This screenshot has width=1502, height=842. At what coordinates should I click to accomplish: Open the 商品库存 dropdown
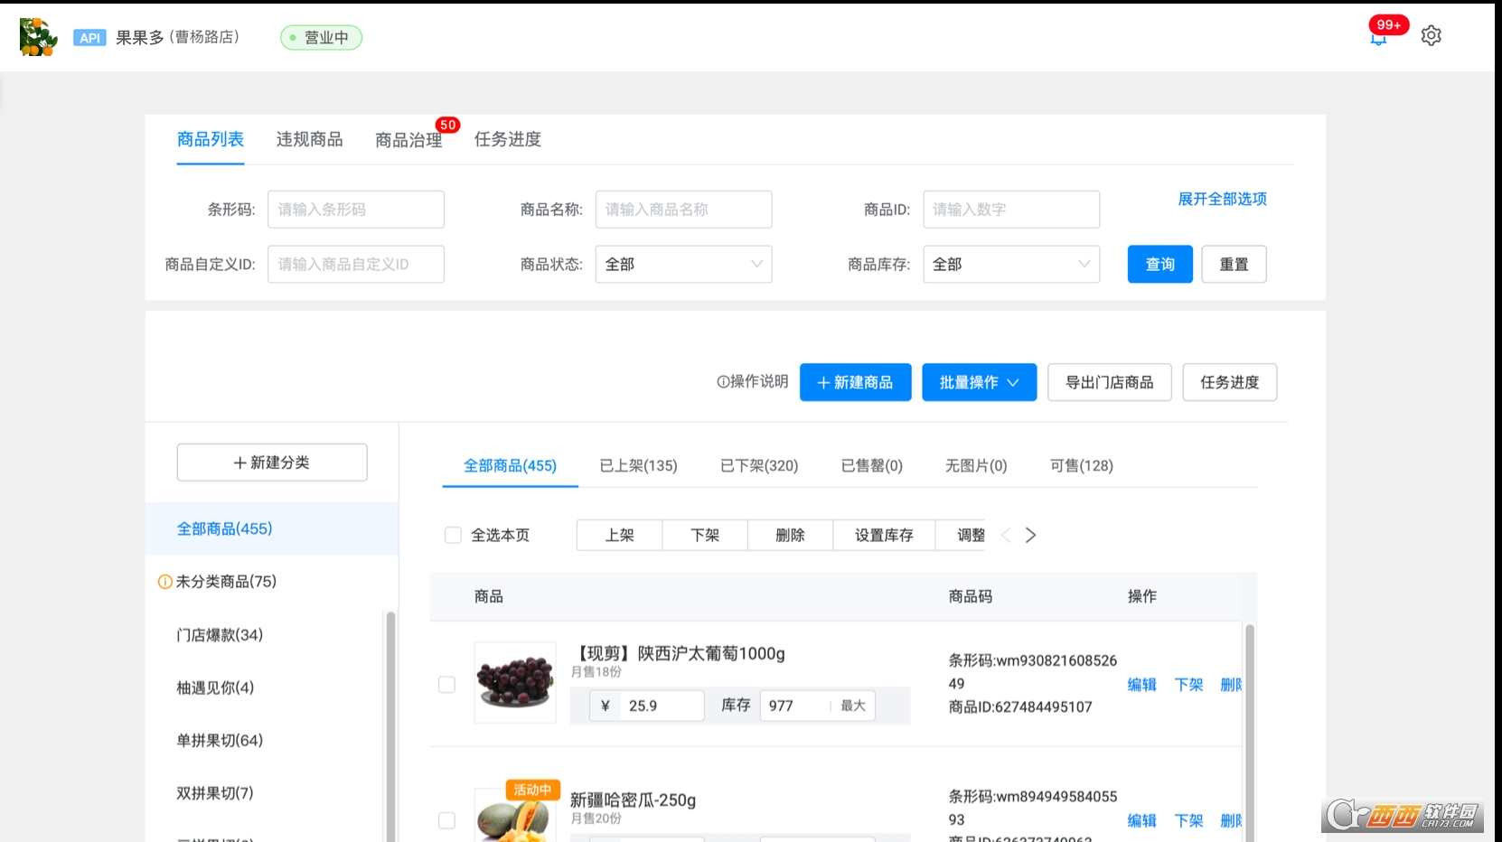pyautogui.click(x=1010, y=264)
